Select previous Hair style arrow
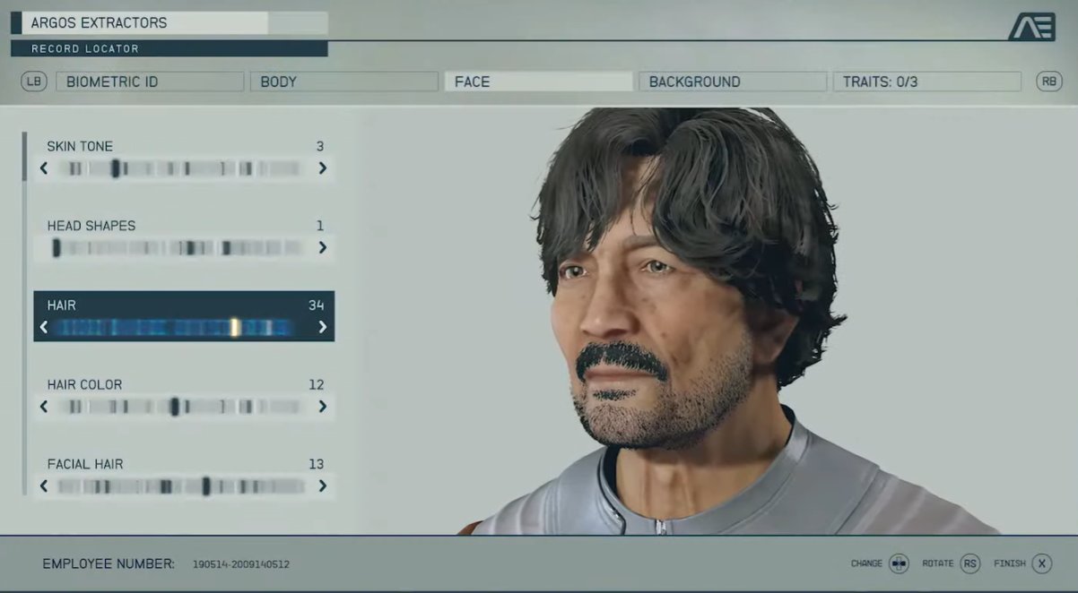This screenshot has width=1078, height=593. pyautogui.click(x=44, y=327)
